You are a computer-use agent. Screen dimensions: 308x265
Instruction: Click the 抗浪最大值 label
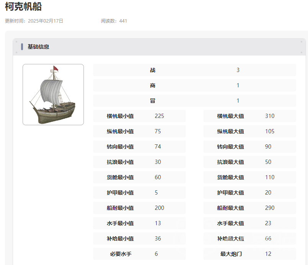231,162
